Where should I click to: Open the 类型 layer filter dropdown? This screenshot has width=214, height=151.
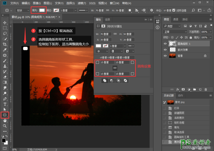point(172,26)
